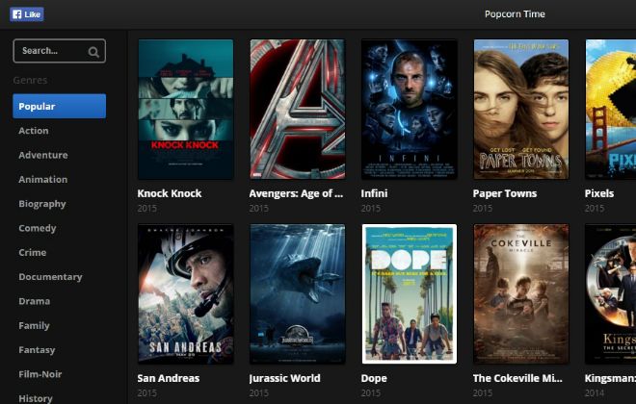The image size is (636, 404).
Task: Click the 'Infini' title text
Action: click(x=375, y=193)
